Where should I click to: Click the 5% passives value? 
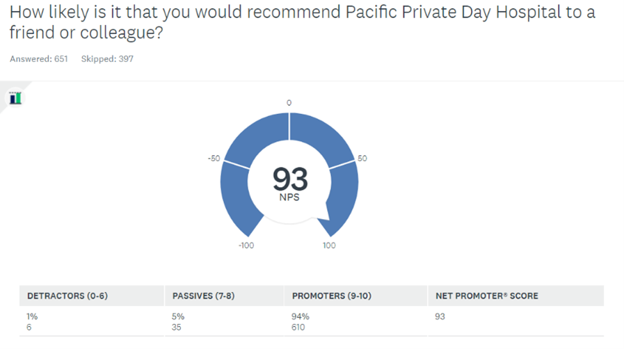[178, 316]
